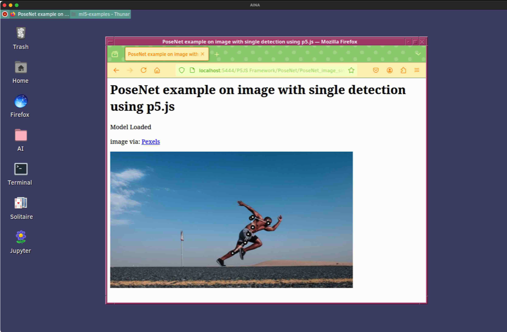The height and width of the screenshot is (332, 507).
Task: Close the PoseNet example tab
Action: [202, 54]
